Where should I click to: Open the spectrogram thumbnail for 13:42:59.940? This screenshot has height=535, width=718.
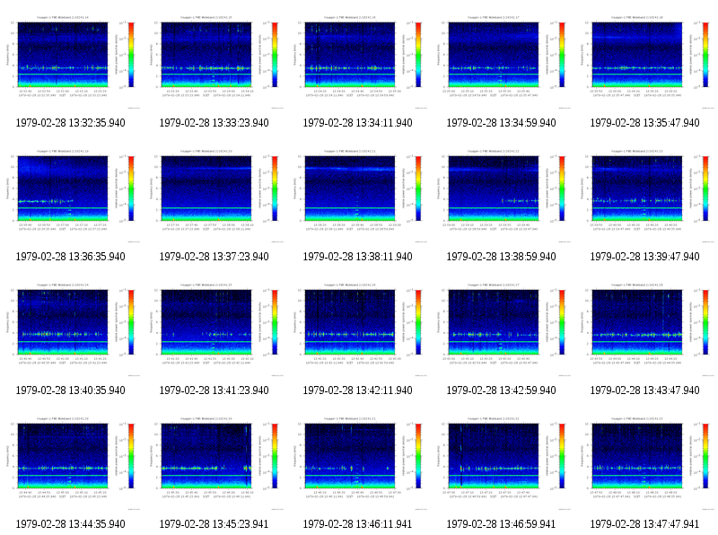501,329
